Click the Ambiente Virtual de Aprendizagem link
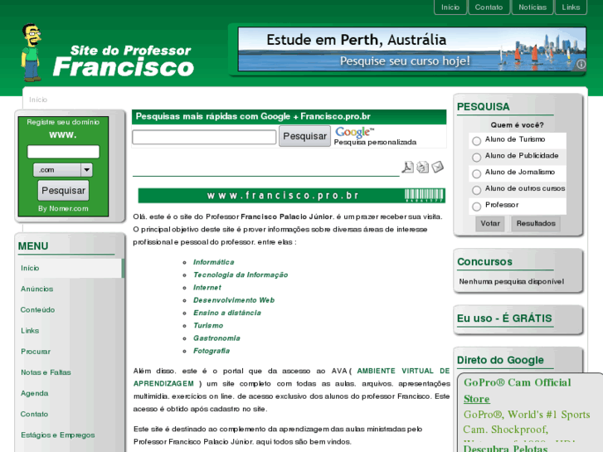The height and width of the screenshot is (452, 603). (x=403, y=371)
